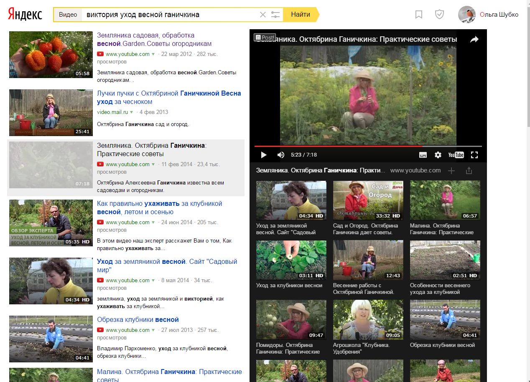Viewport: 530px width, 382px height.
Task: Click the shield protection icon
Action: tap(439, 15)
